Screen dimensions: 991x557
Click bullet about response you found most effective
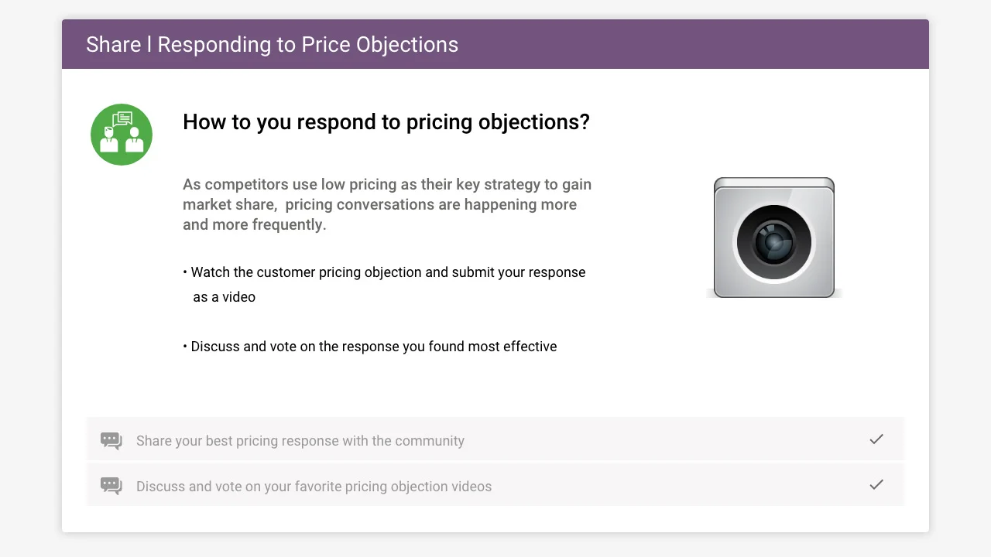click(x=369, y=347)
